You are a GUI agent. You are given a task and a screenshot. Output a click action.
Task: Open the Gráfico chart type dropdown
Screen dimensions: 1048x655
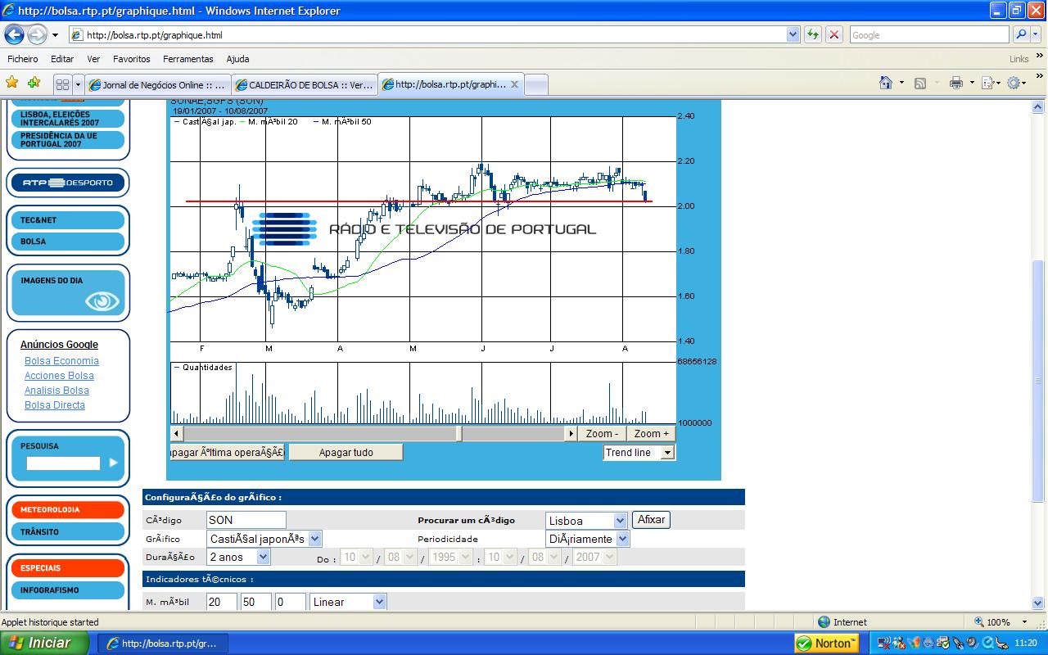click(315, 539)
